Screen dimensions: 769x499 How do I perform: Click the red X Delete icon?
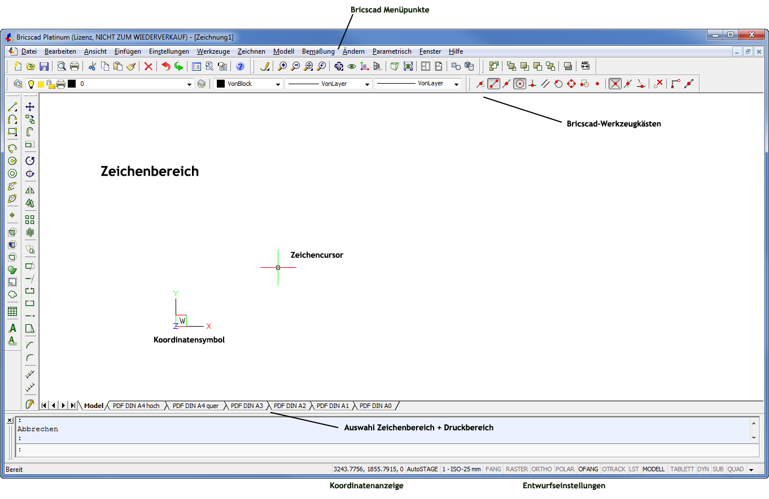(148, 67)
